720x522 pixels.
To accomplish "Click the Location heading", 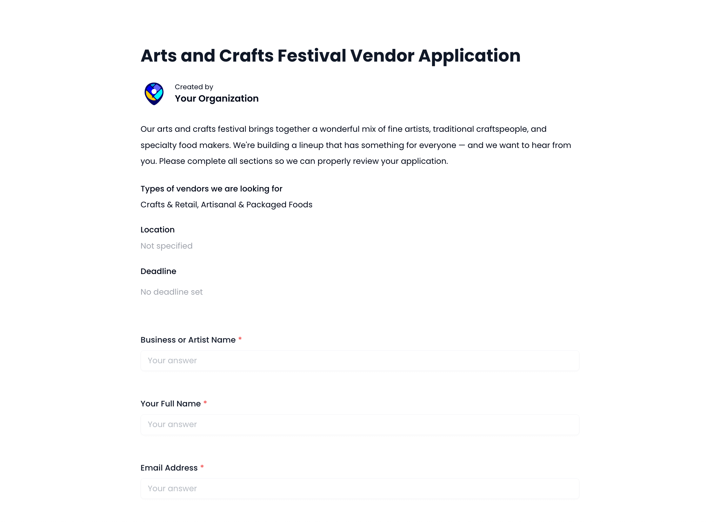I will pyautogui.click(x=157, y=230).
